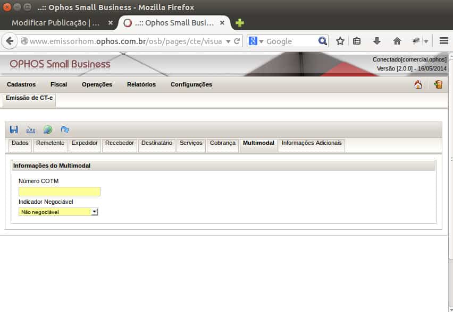Switch to the Cobrança tab
This screenshot has height=312, width=453.
click(222, 145)
